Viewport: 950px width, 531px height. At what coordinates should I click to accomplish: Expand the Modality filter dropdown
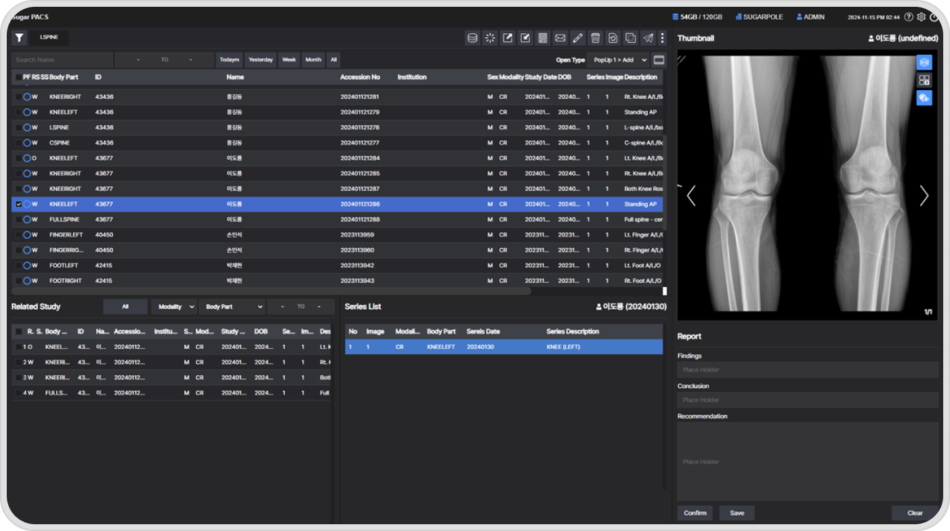[173, 307]
